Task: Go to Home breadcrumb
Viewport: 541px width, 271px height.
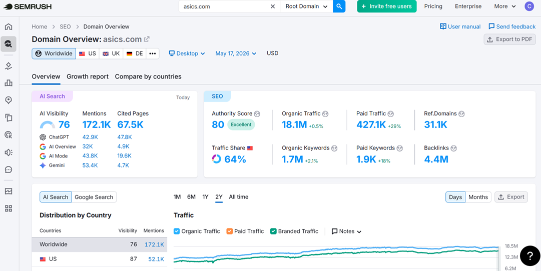Action: click(x=40, y=26)
